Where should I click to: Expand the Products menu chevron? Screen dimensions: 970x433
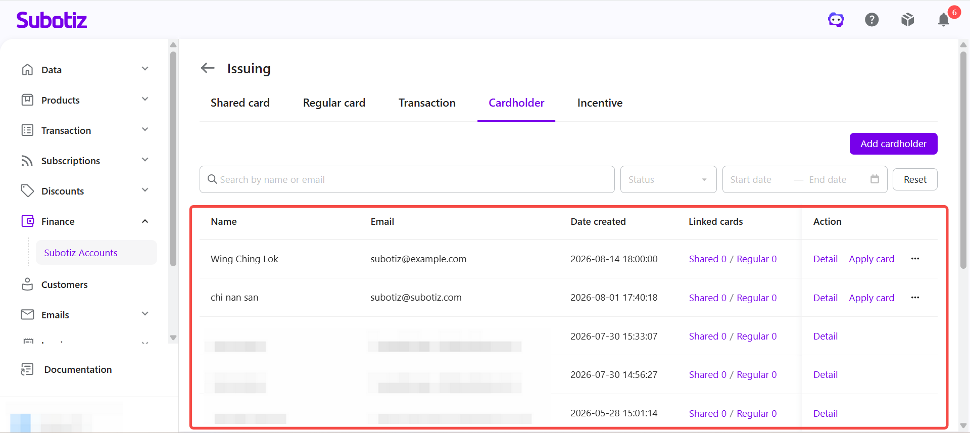point(145,99)
